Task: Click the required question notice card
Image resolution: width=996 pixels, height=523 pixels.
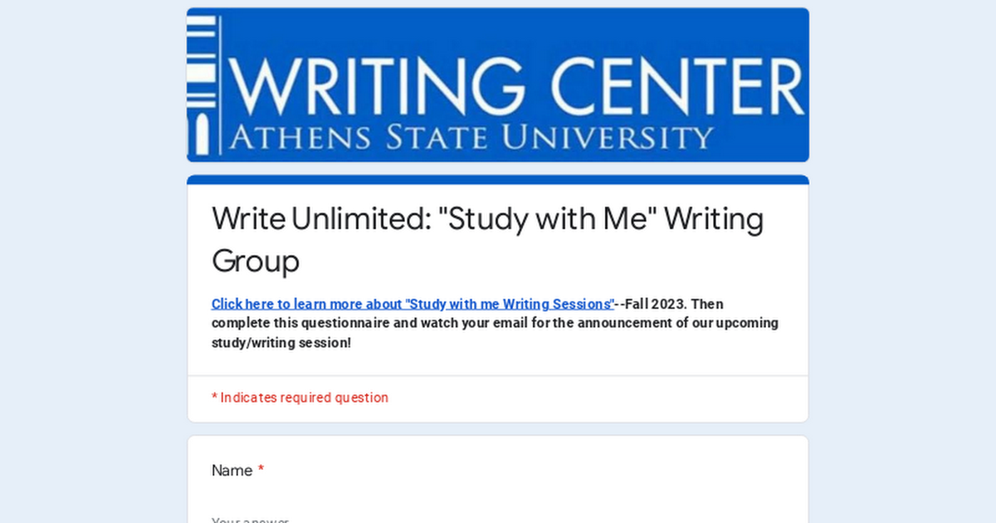Action: coord(498,398)
